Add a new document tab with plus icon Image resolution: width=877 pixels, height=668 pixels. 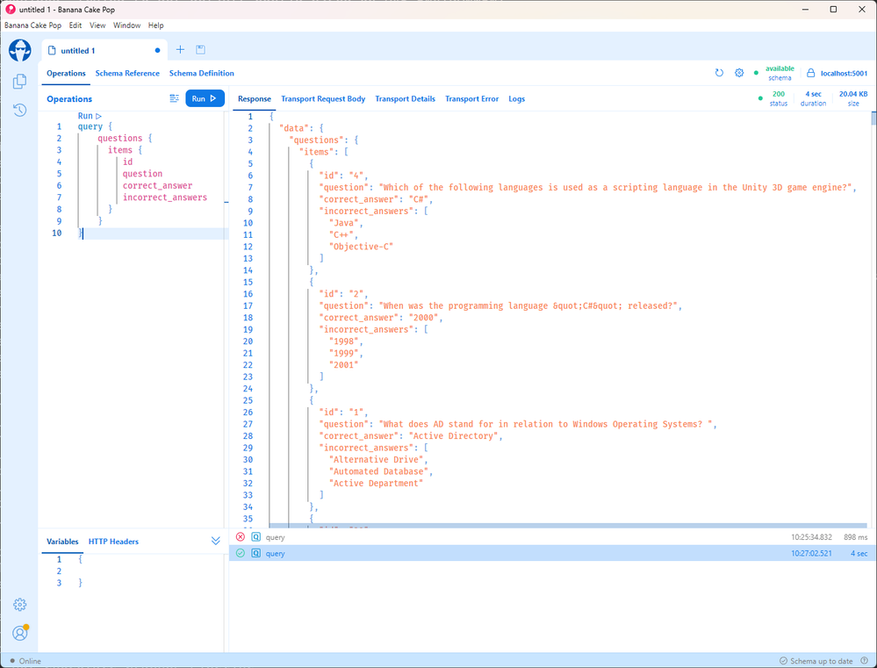[x=180, y=50]
